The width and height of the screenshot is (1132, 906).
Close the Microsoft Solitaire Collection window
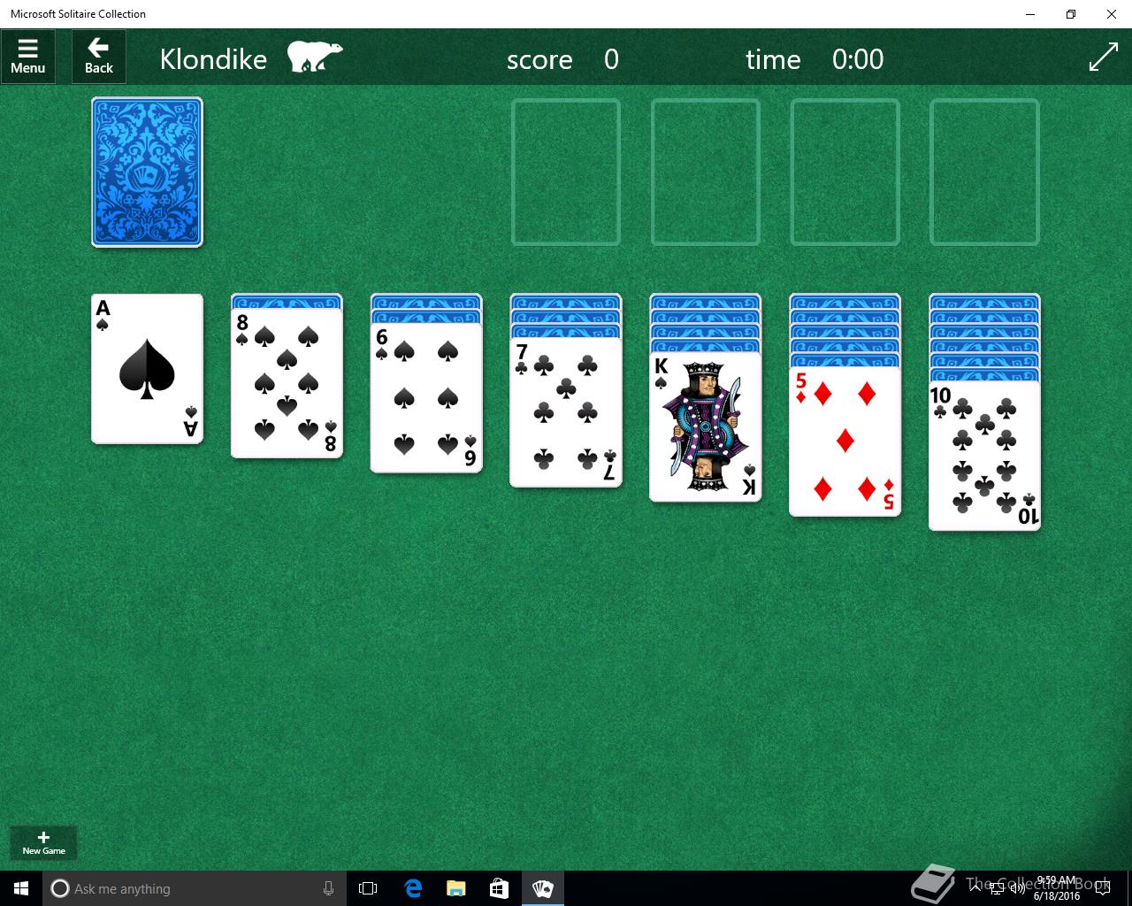pyautogui.click(x=1112, y=14)
